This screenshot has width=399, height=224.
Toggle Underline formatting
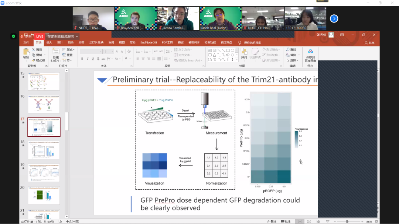click(93, 59)
